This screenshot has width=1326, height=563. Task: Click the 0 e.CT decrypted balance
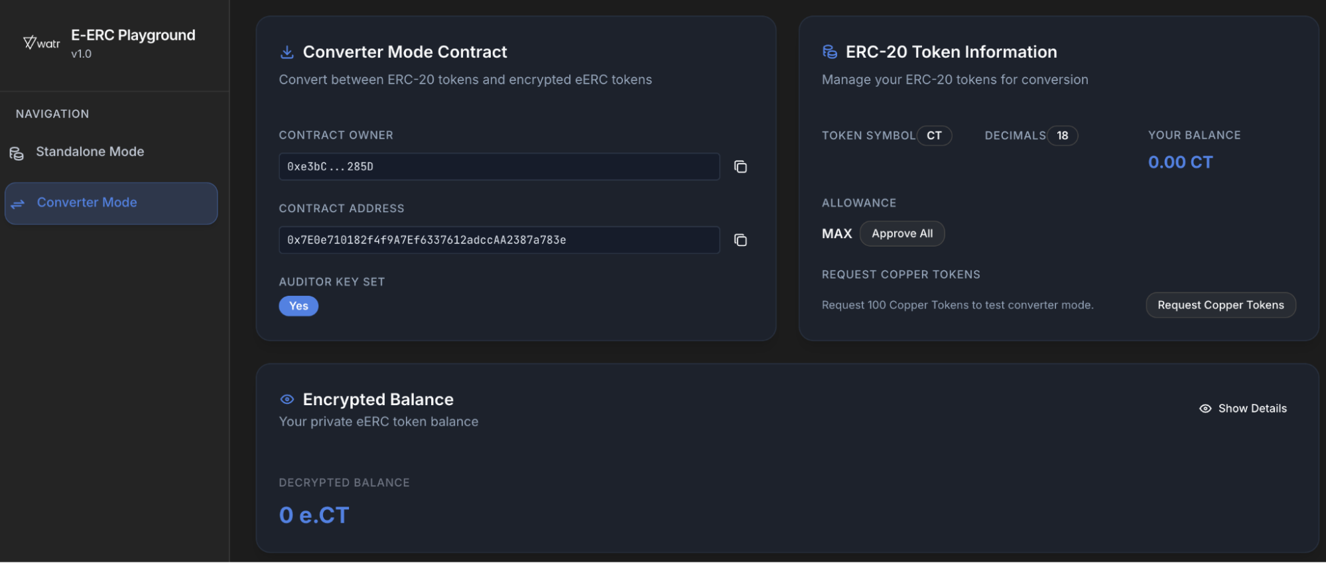click(314, 515)
